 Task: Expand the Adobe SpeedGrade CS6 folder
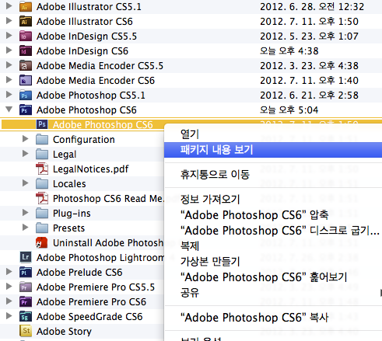coord(9,315)
